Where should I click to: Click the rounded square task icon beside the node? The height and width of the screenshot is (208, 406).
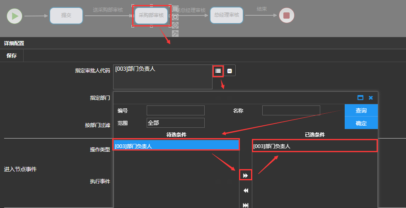pos(175,9)
